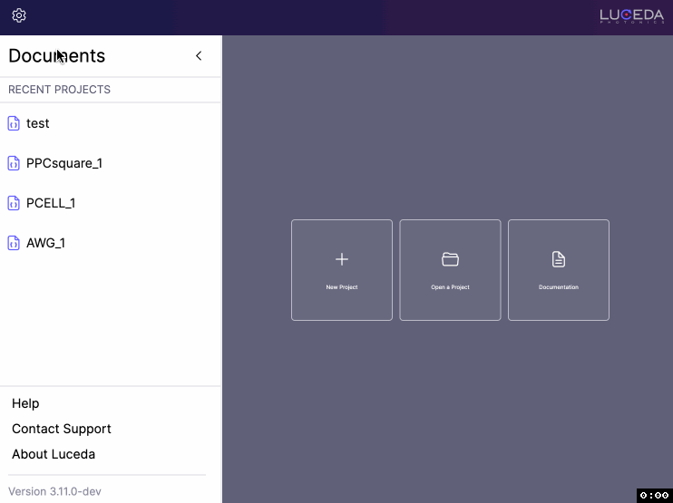Open the PPCsquare_1 recent project
673x503 pixels.
coord(63,163)
